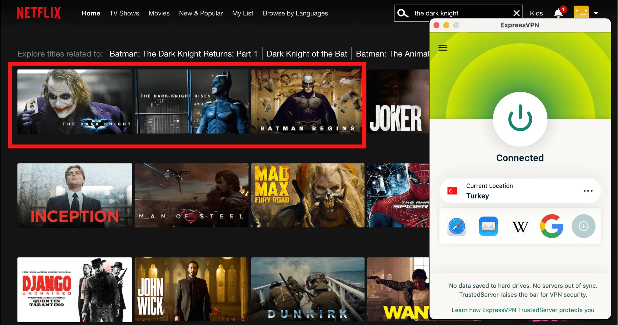Click the Netflix logo
This screenshot has height=325, width=618.
(x=39, y=13)
